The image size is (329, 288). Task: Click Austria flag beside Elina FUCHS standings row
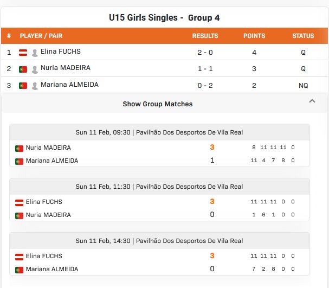(23, 53)
